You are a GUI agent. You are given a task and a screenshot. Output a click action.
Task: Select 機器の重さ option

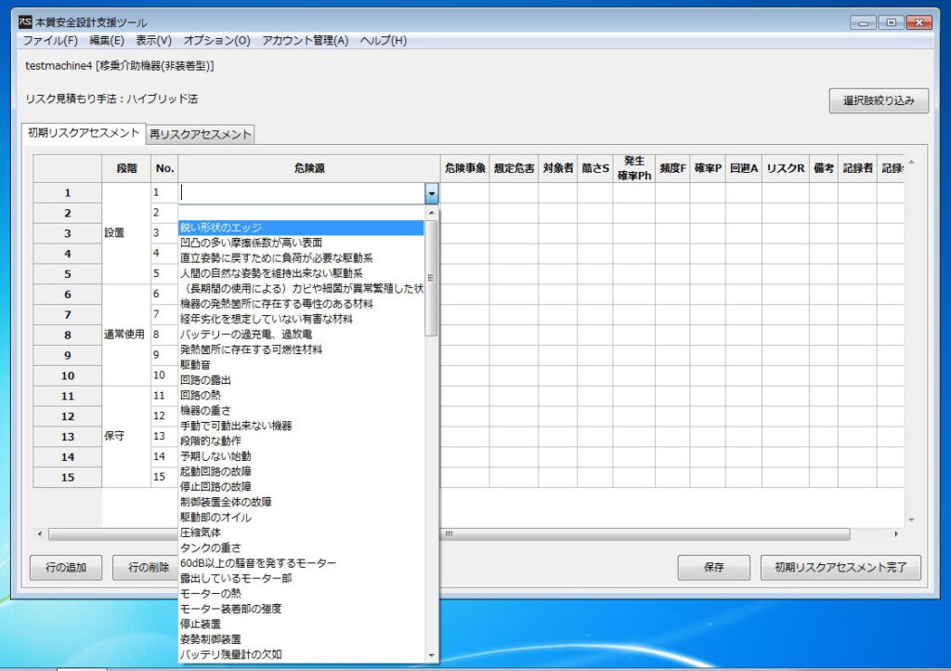[301, 410]
